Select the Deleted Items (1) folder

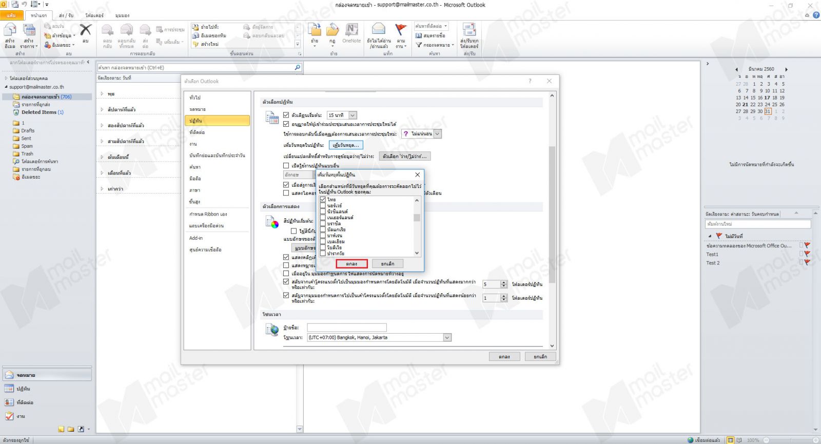tap(43, 112)
